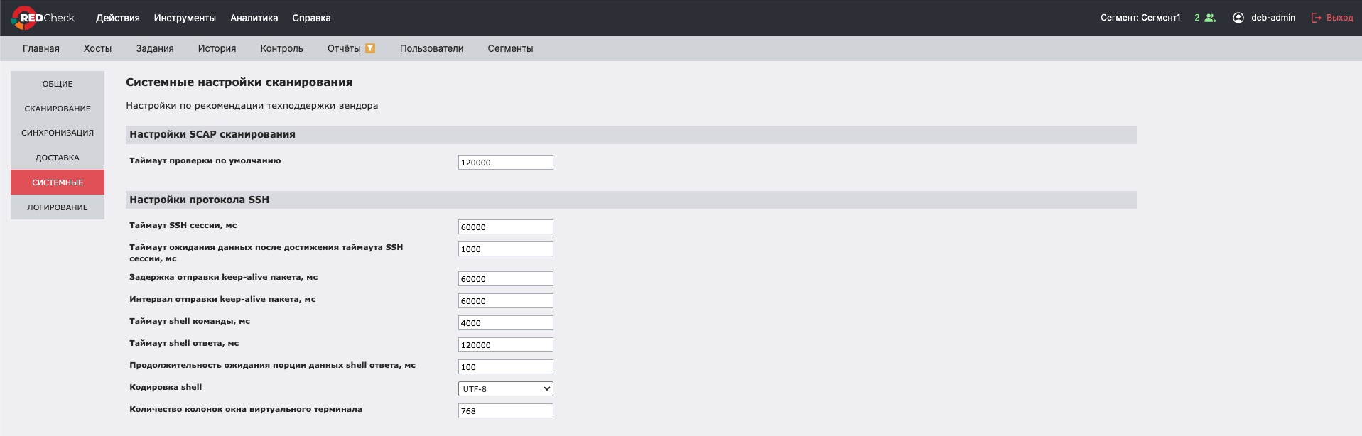Viewport: 1362px width, 436px height.
Task: Click the Системные настройки сканирования title
Action: [239, 82]
